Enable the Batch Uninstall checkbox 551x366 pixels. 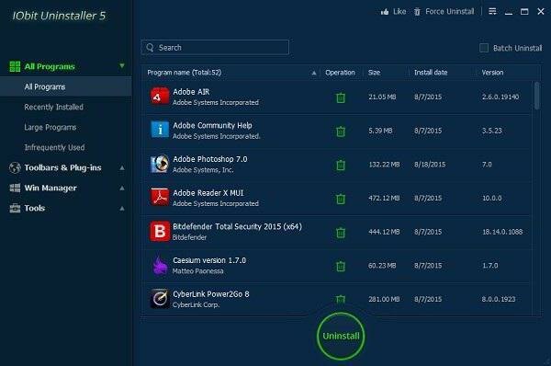coord(484,48)
